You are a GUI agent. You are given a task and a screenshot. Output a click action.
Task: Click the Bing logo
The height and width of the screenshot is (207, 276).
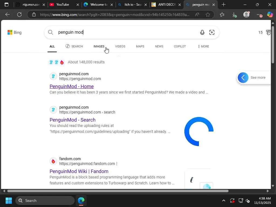15,32
